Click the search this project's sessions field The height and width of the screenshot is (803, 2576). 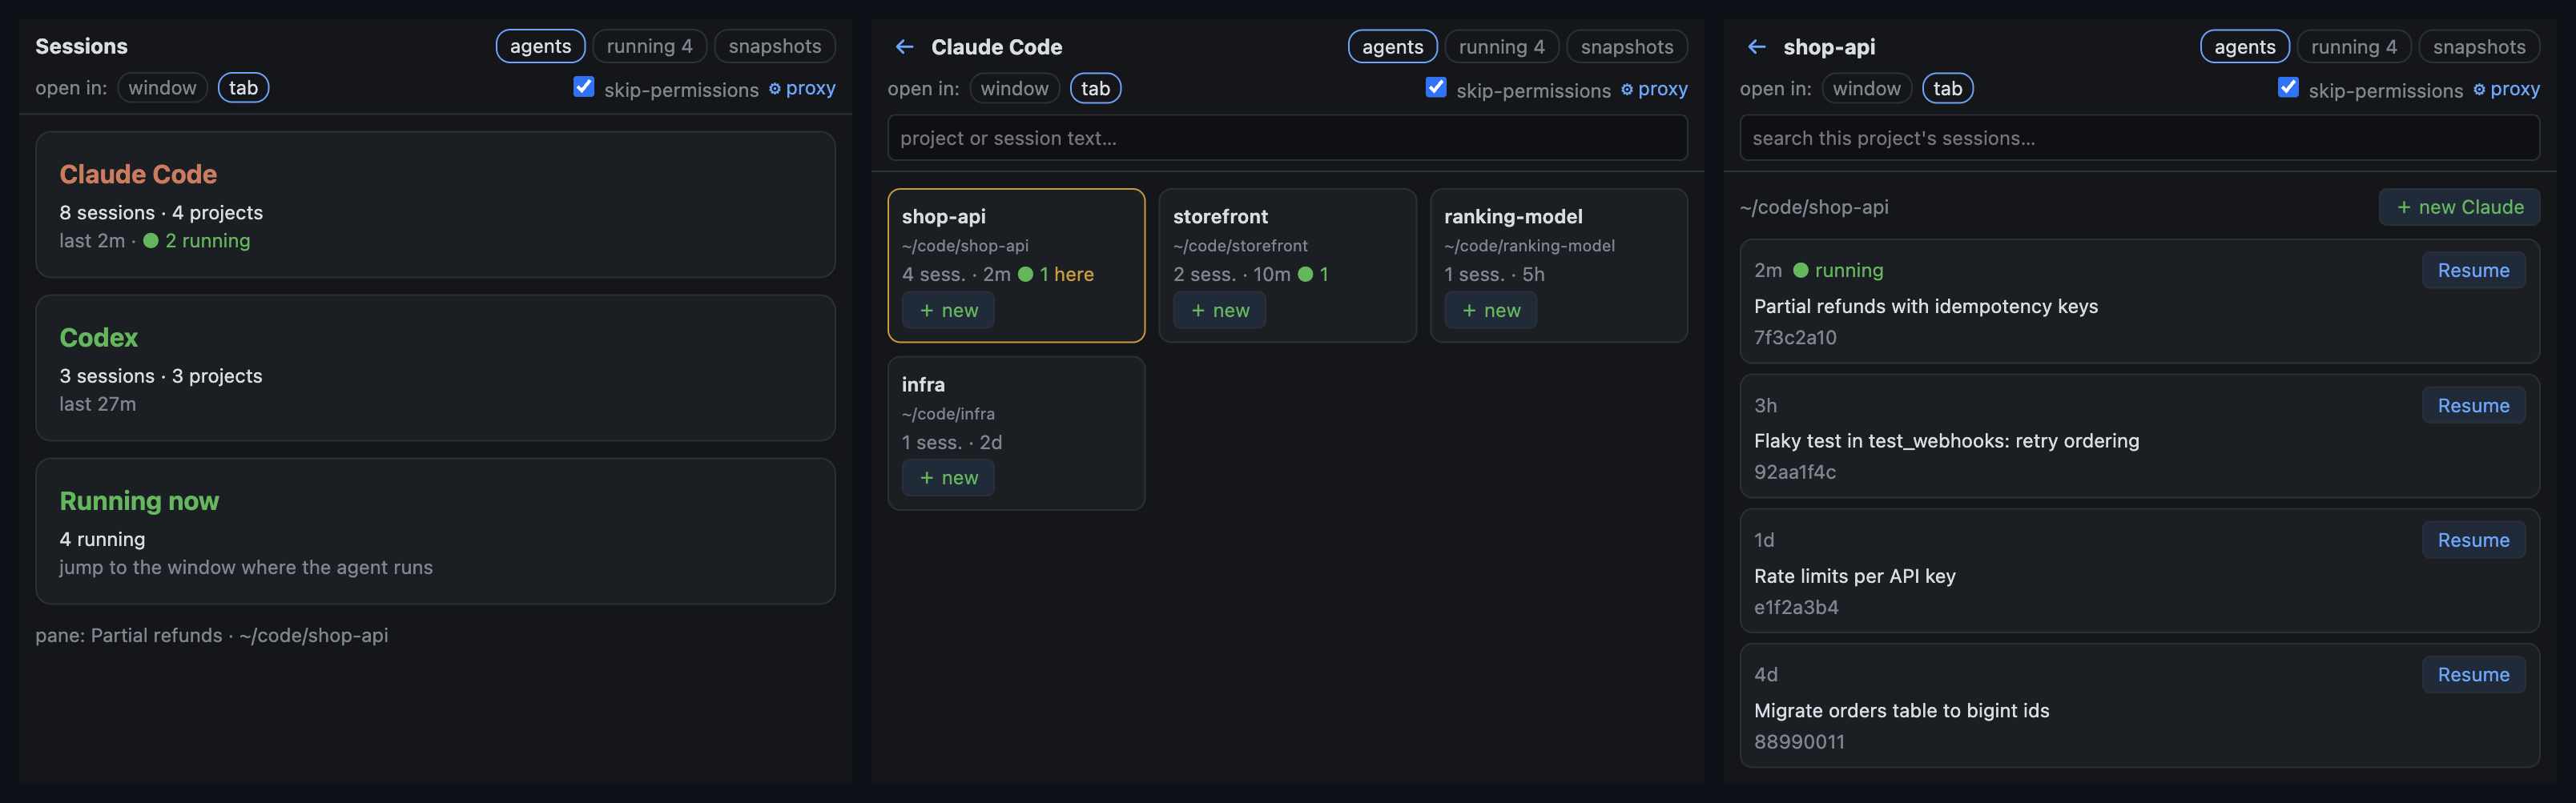coord(2139,138)
